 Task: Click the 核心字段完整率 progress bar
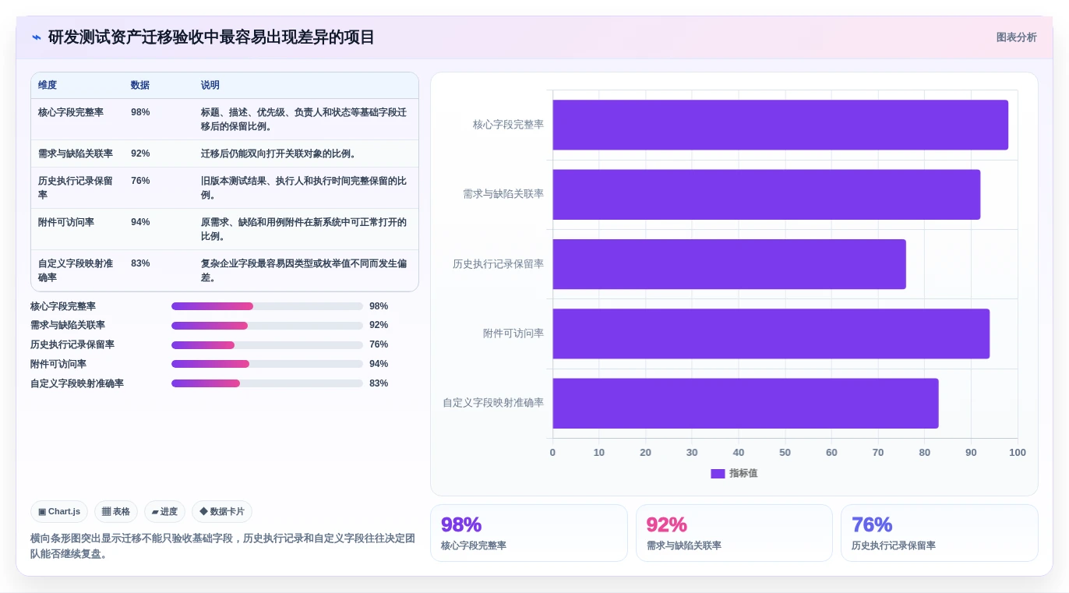pos(267,306)
